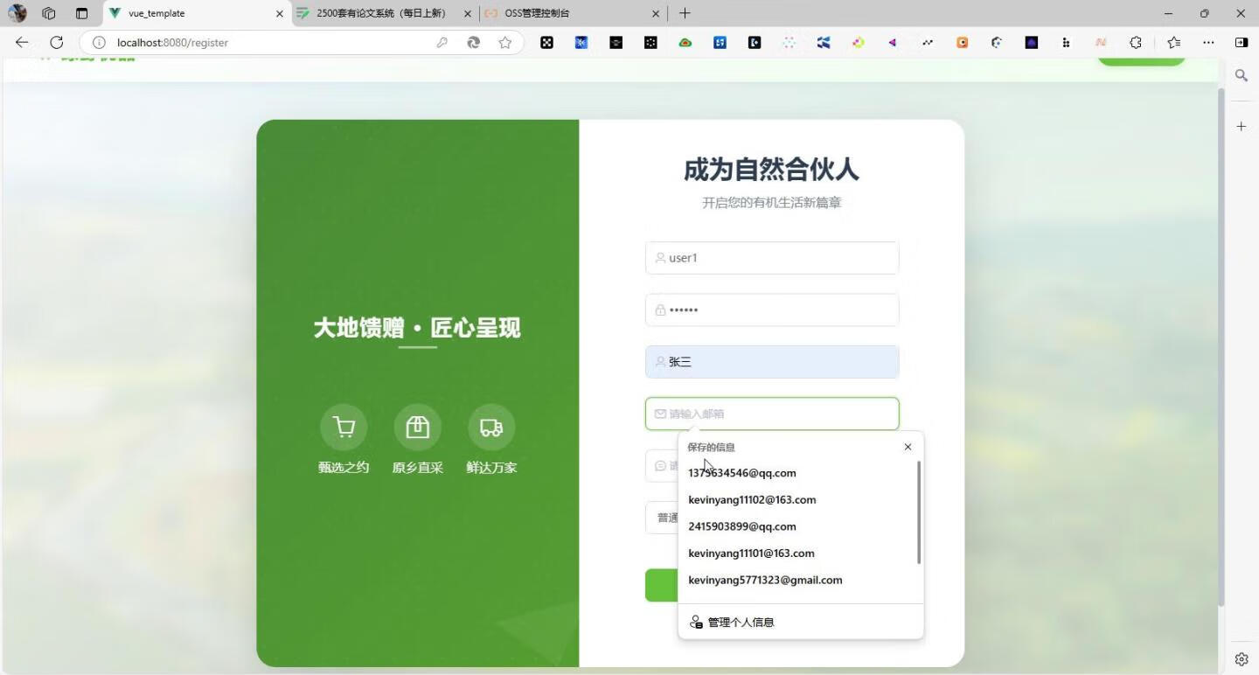Click the purple triangle extension icon

click(x=893, y=42)
